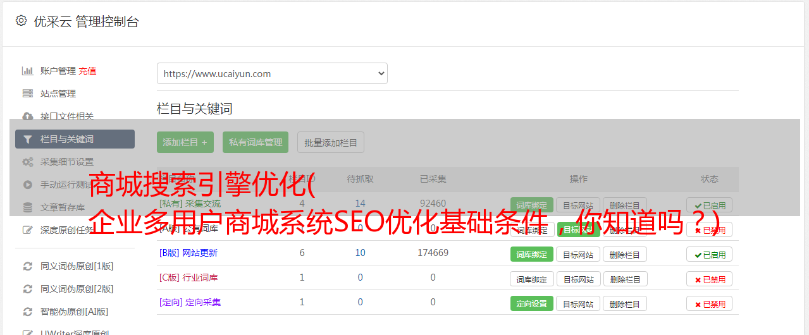The image size is (809, 335).
Task: Click the 操作 column header
Action: point(579,179)
